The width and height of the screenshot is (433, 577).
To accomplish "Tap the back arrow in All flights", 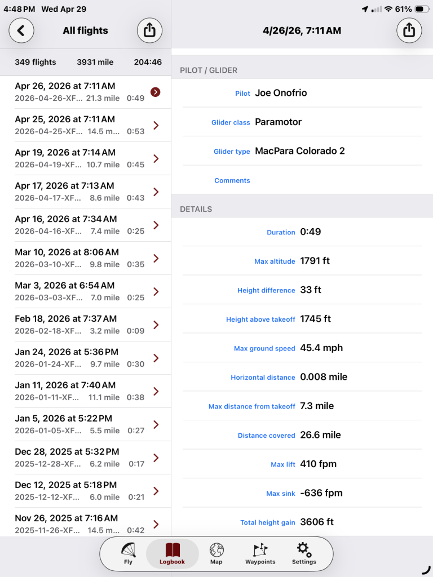I will (21, 30).
